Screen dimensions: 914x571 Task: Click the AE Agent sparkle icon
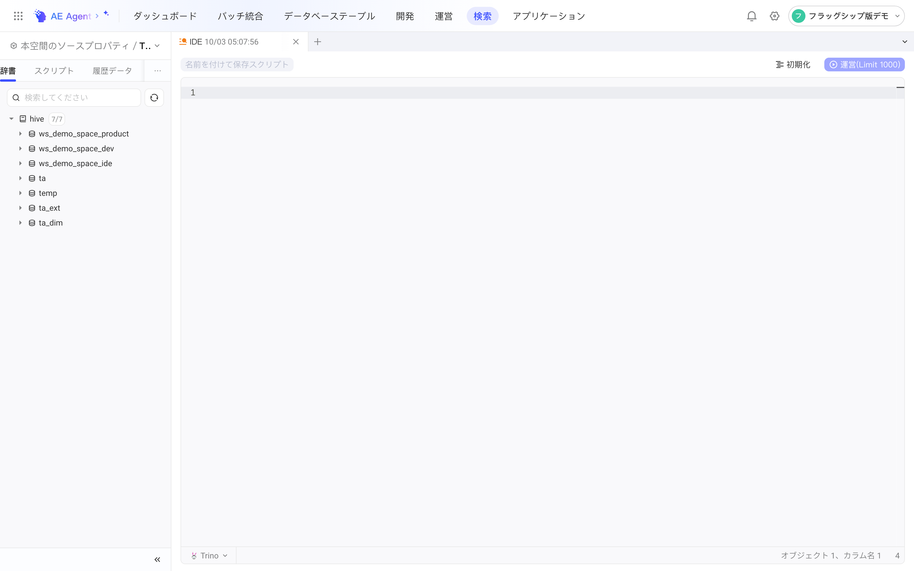[106, 13]
